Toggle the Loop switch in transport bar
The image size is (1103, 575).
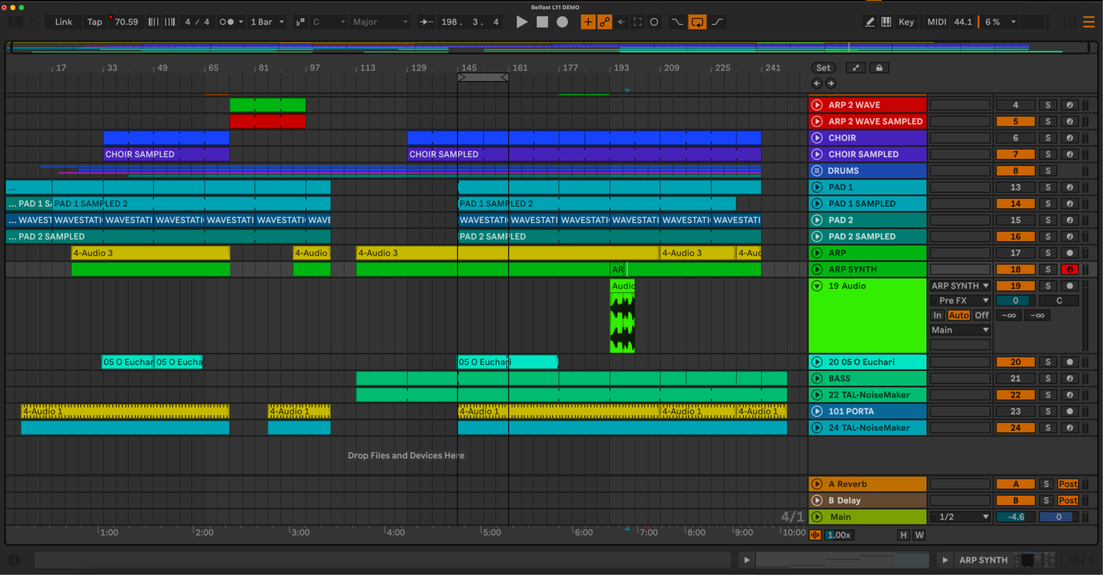tap(697, 22)
